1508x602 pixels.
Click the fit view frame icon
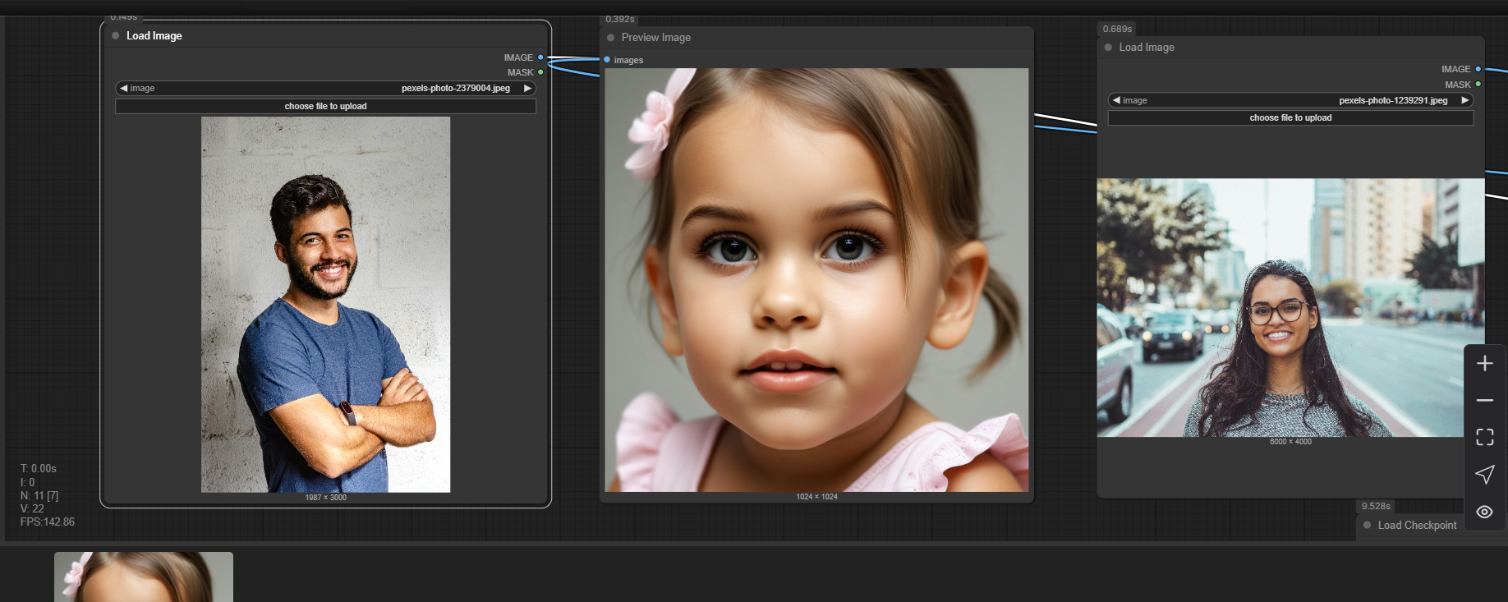tap(1484, 437)
